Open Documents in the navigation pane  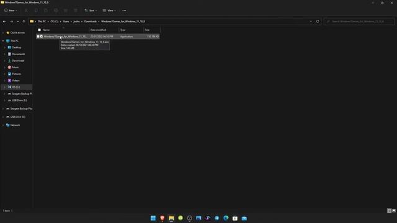coord(18,54)
